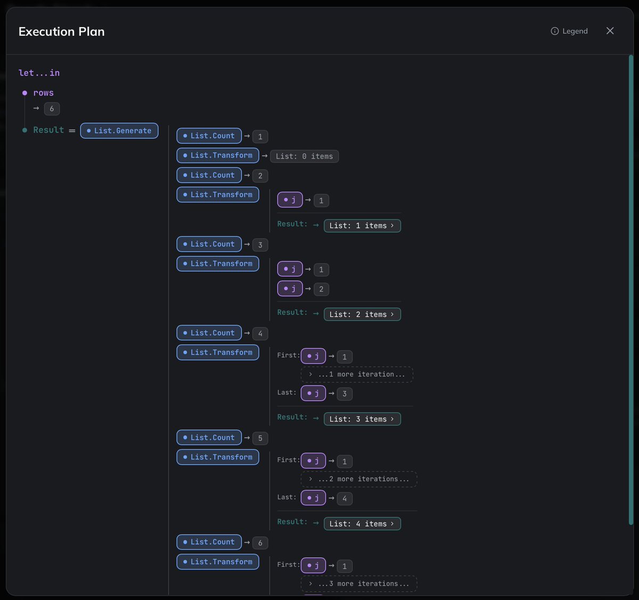The width and height of the screenshot is (639, 600).
Task: Expand the List: 2 items result
Action: pos(362,315)
